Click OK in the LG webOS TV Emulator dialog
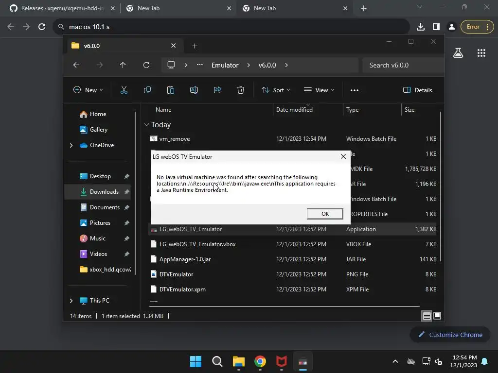The width and height of the screenshot is (498, 373). point(324,214)
